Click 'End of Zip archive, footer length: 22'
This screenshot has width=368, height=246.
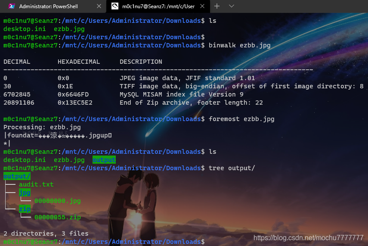point(191,103)
